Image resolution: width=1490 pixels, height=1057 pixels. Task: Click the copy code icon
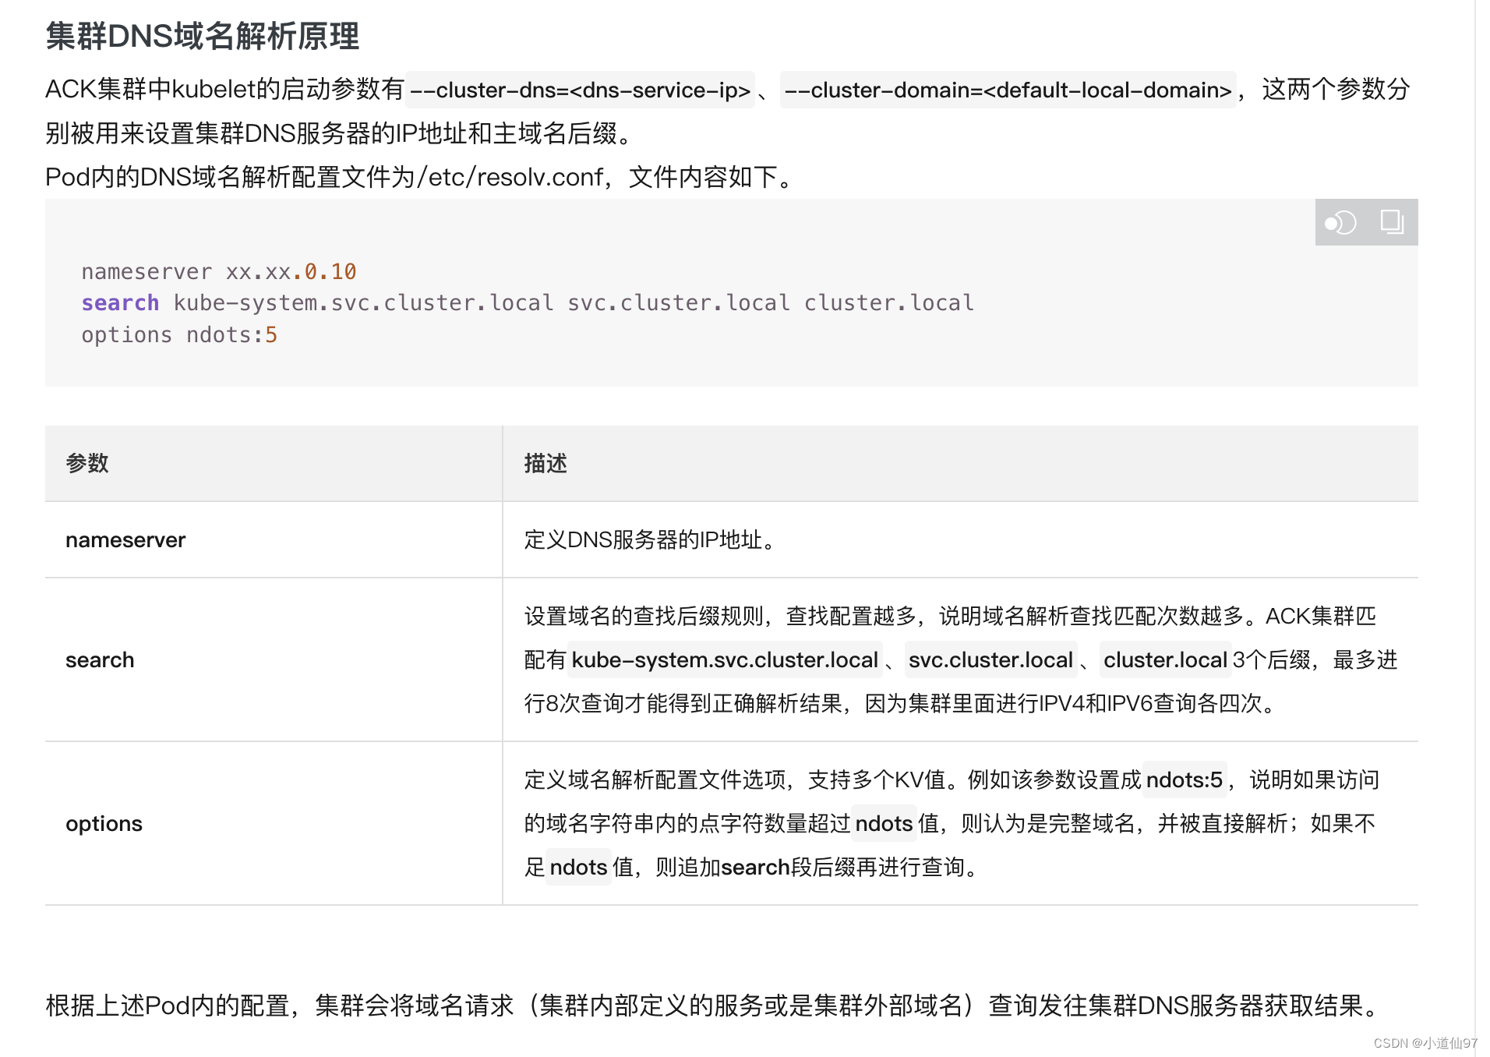click(1392, 222)
